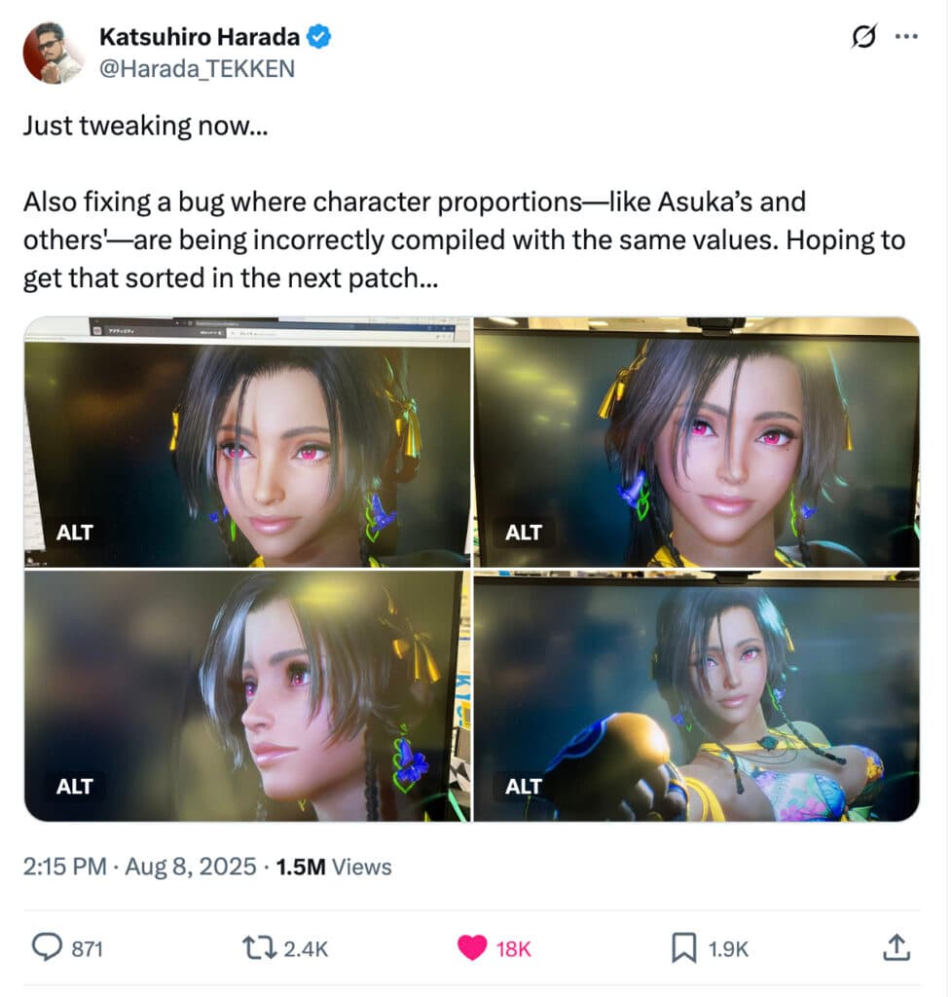Click the @Harada_TEKKEN handle

tap(197, 68)
